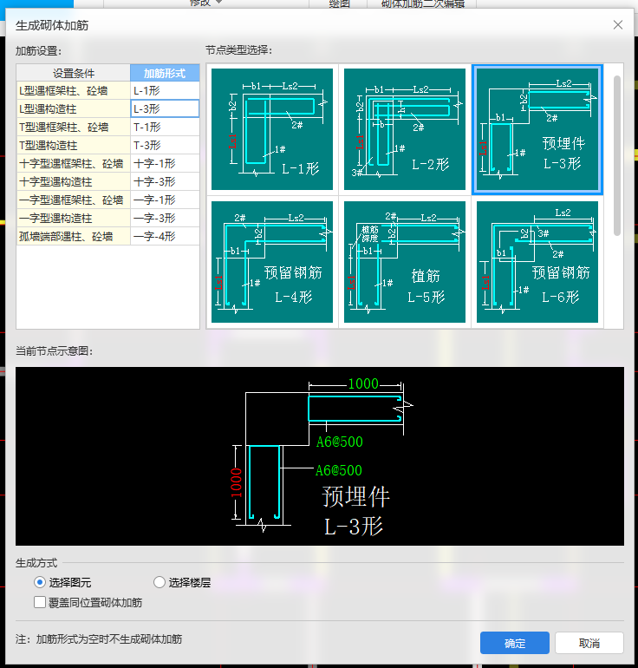This screenshot has height=668, width=638.
Task: Click the upper A6@500 rebar value
Action: [340, 442]
